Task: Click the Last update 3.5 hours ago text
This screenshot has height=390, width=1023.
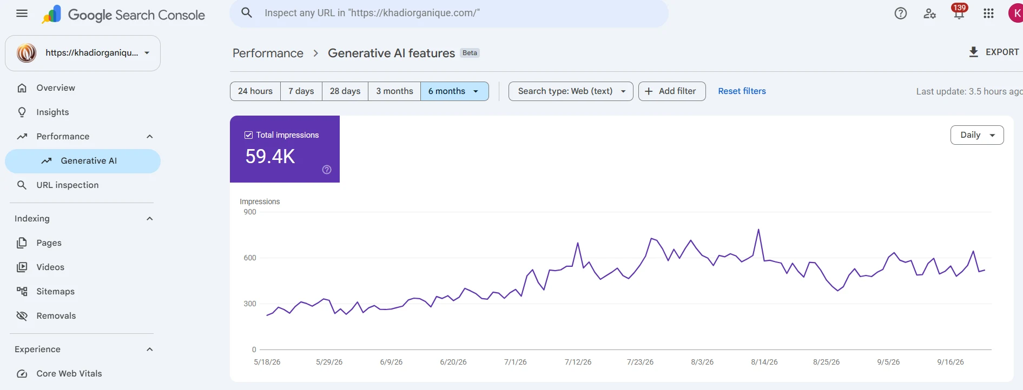Action: click(x=969, y=91)
